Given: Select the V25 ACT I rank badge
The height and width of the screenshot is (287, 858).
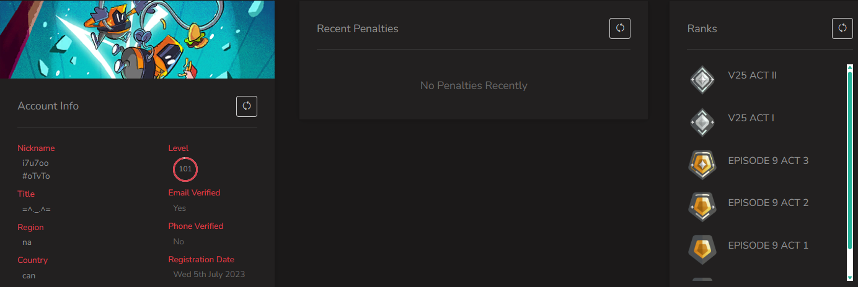Looking at the screenshot, I should coord(702,122).
